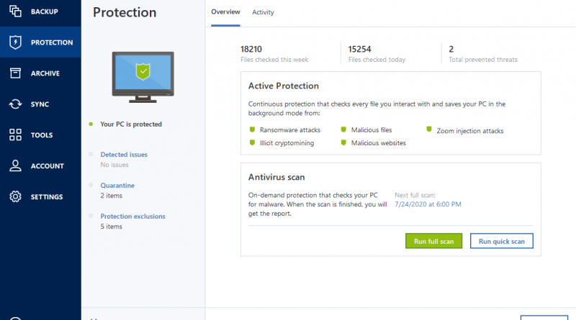Run quick scan button

coord(501,241)
